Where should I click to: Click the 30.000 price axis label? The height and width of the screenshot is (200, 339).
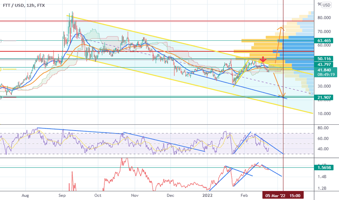(x=324, y=86)
